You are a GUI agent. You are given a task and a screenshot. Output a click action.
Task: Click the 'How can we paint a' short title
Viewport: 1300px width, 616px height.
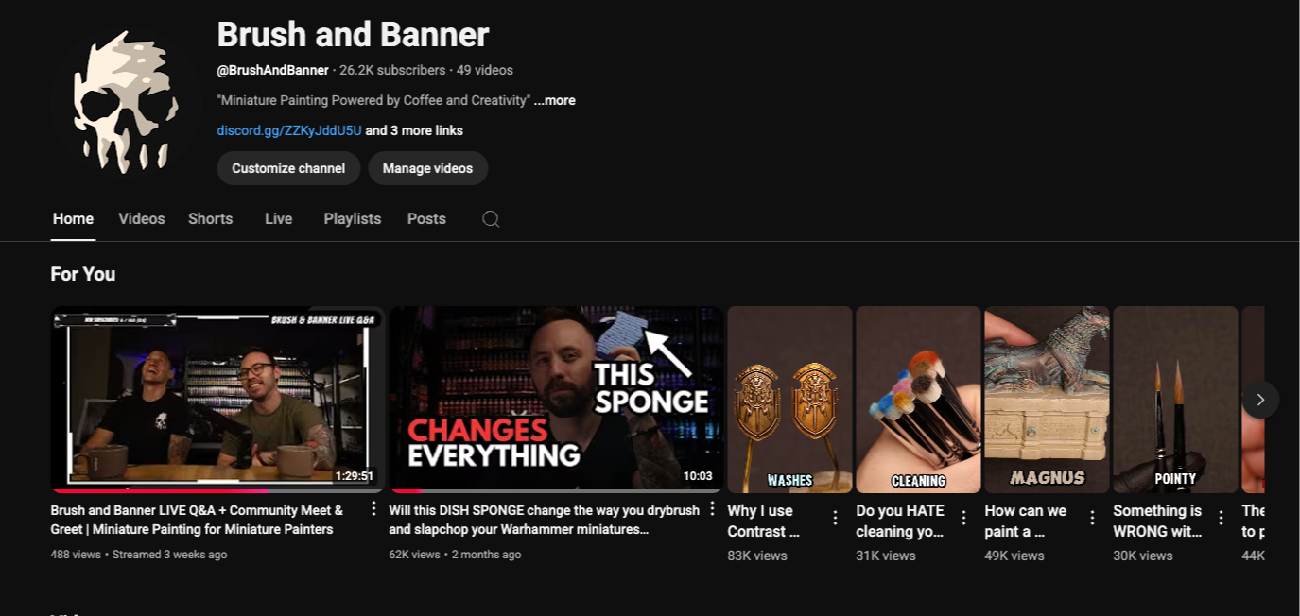[x=1025, y=521]
